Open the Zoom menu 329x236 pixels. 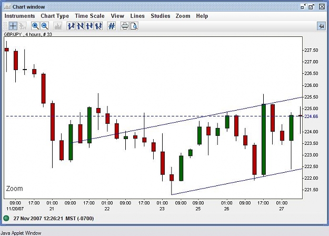point(183,16)
